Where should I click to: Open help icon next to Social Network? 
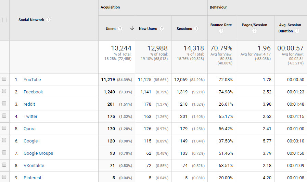48,20
